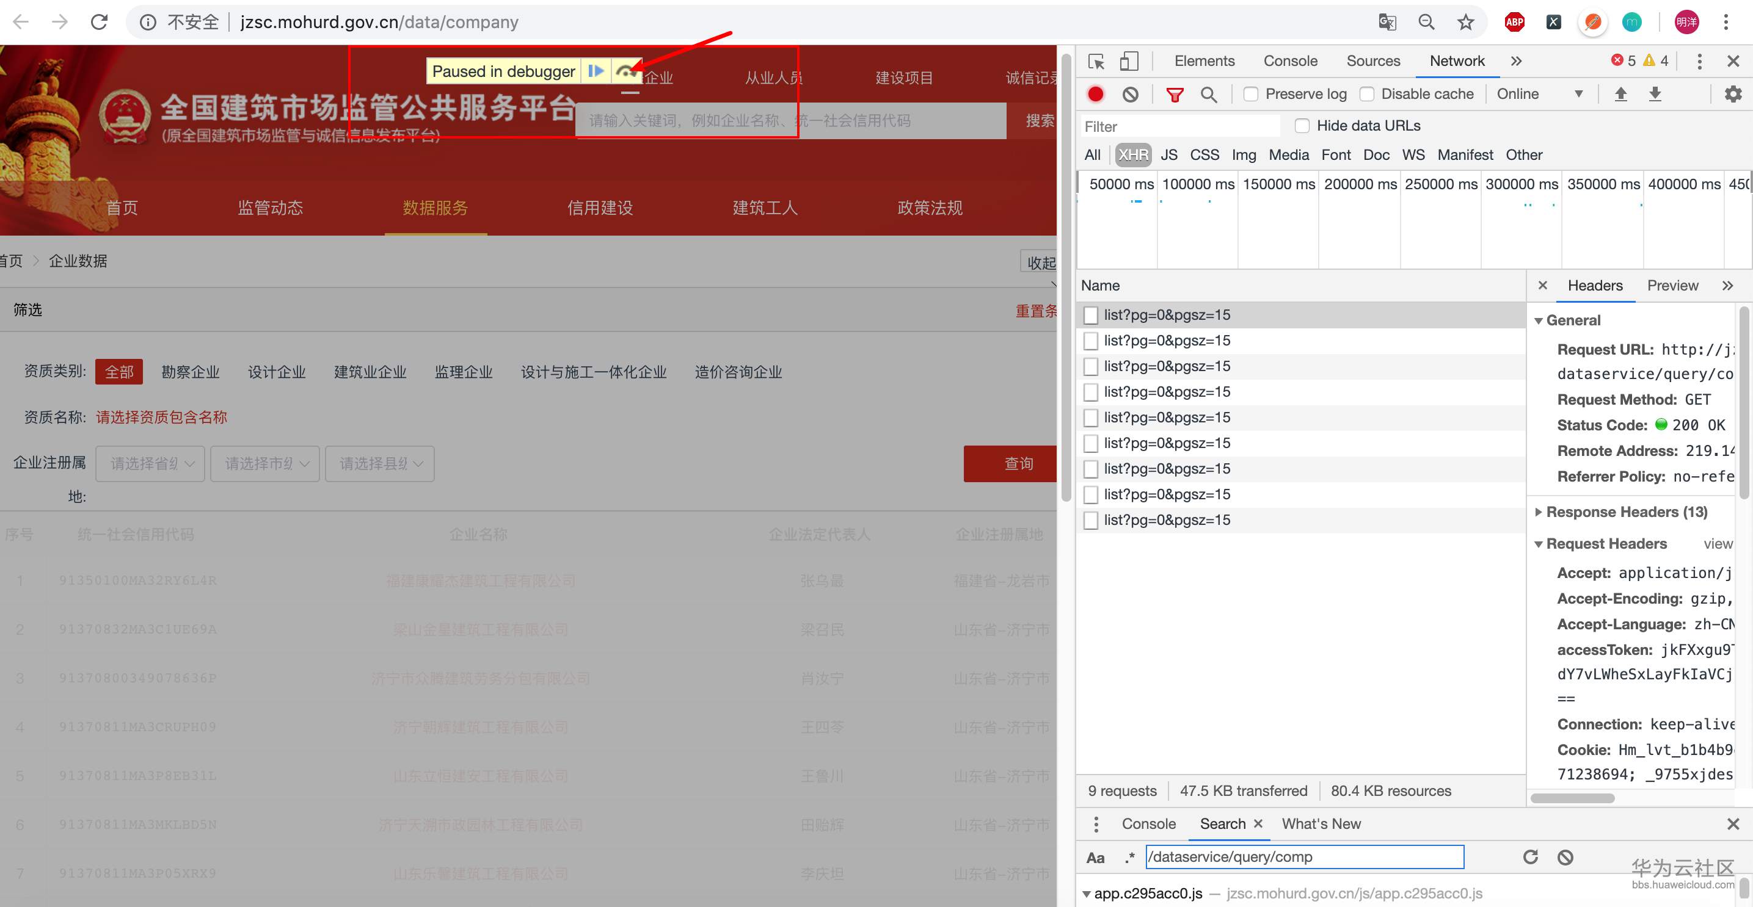Open the Preview tab of request
This screenshot has height=907, width=1753.
click(1672, 286)
